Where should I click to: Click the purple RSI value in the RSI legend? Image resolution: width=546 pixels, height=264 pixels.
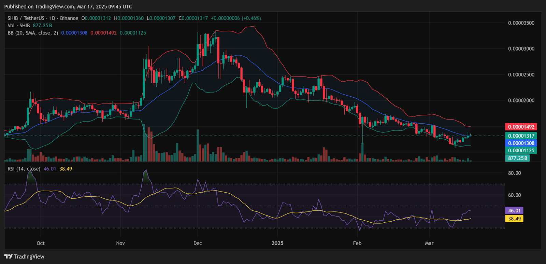(50, 169)
